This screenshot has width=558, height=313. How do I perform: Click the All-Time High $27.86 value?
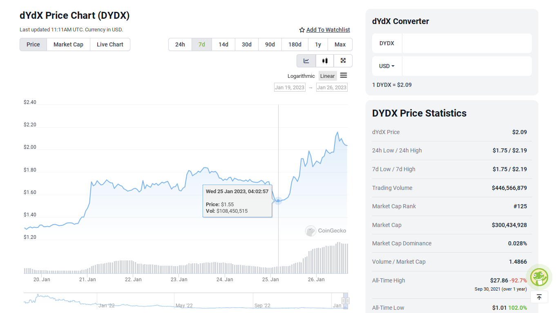pyautogui.click(x=499, y=280)
